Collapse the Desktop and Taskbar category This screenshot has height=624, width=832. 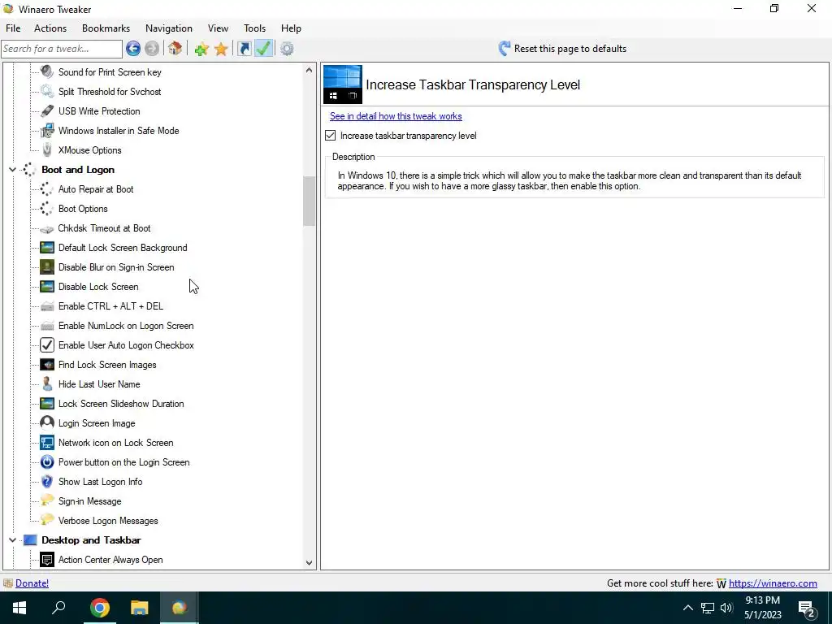click(x=12, y=540)
